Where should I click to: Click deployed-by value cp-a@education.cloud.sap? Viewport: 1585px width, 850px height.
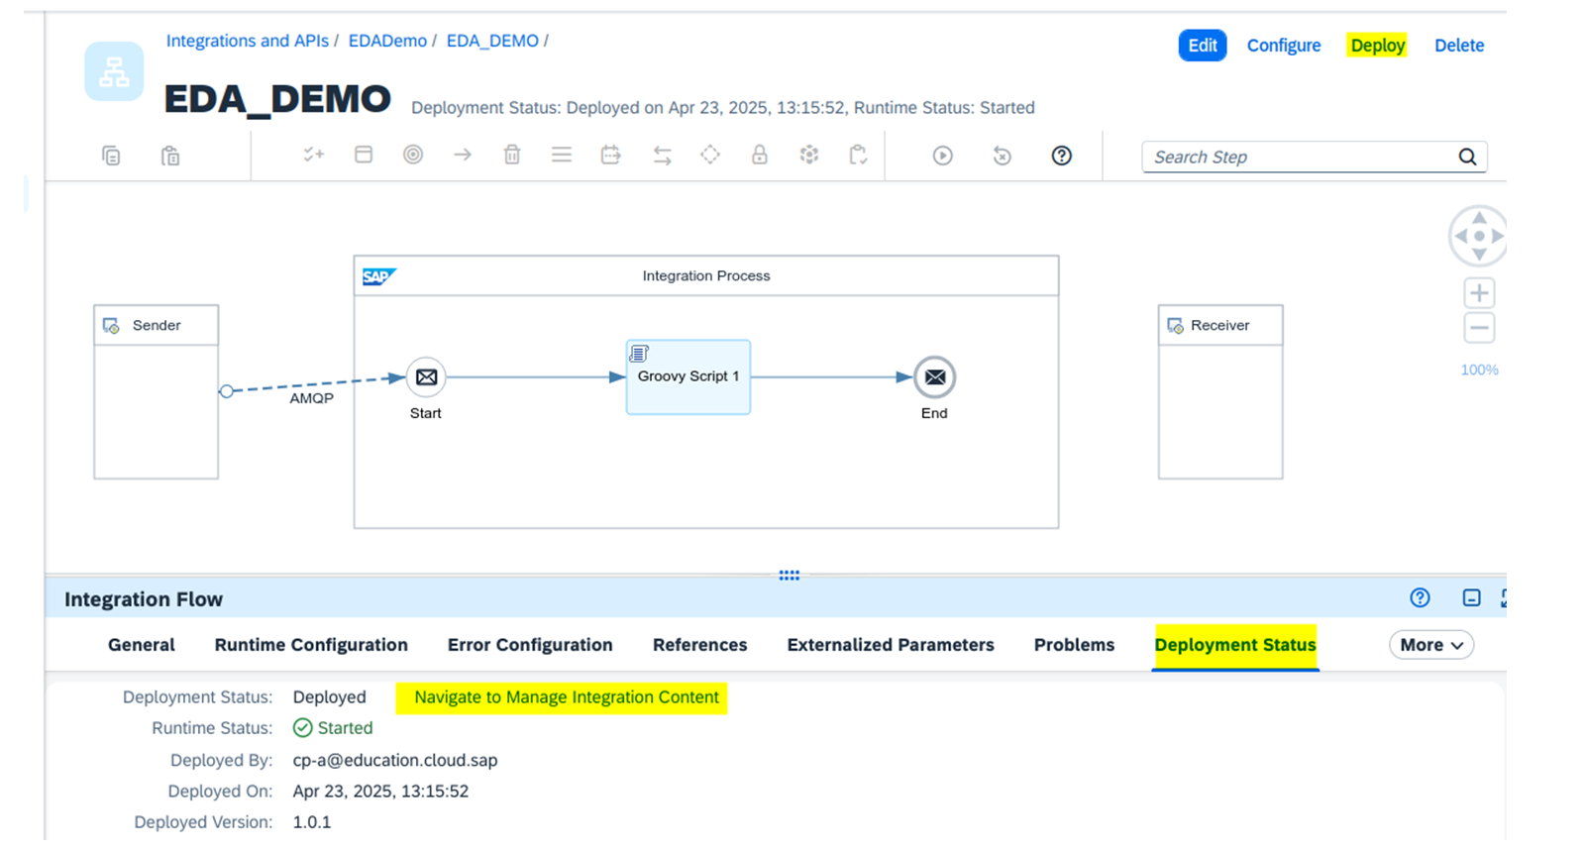coord(395,760)
